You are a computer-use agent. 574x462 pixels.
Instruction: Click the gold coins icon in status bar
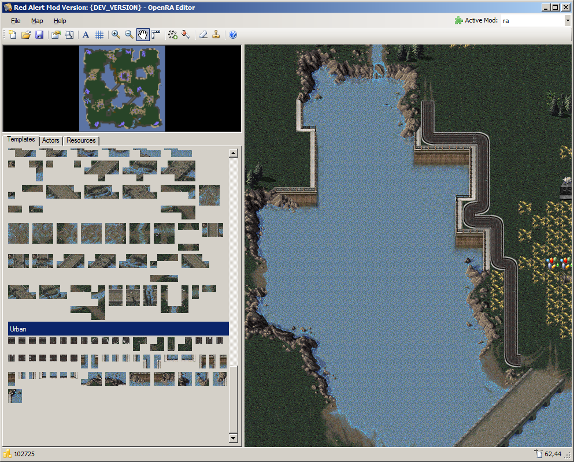[8, 453]
